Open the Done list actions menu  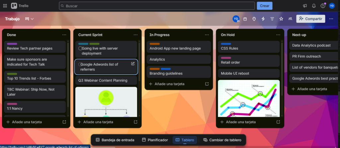point(64,35)
